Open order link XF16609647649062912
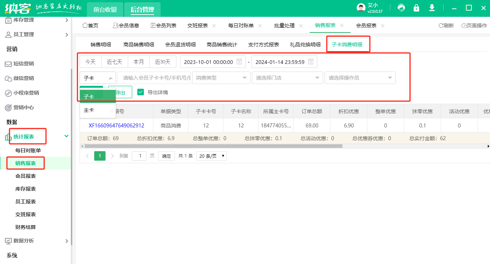This screenshot has height=264, width=490. (116, 126)
